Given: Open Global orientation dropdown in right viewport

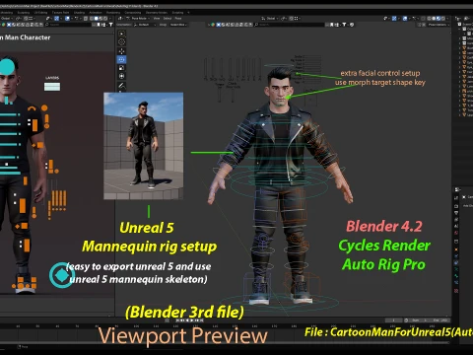Looking at the screenshot, I should (270, 19).
